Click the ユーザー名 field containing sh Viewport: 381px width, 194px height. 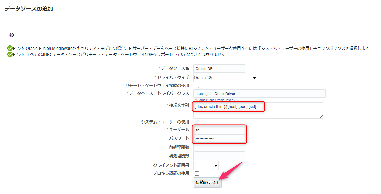pyautogui.click(x=219, y=130)
